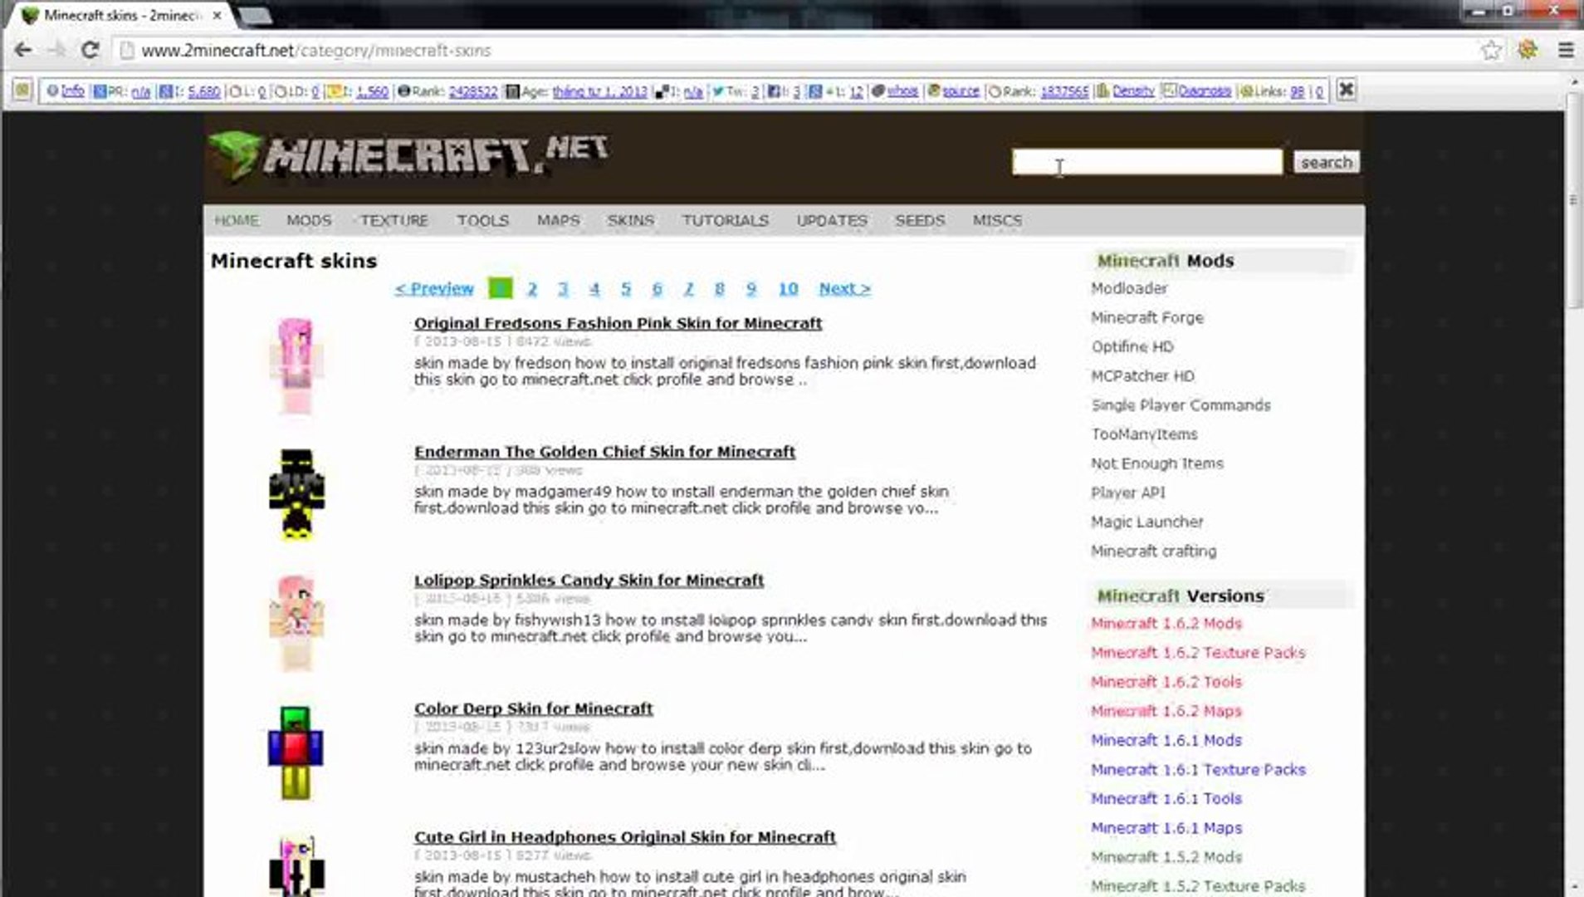Open the Chrome menu icon
The height and width of the screenshot is (897, 1584).
(x=1566, y=51)
